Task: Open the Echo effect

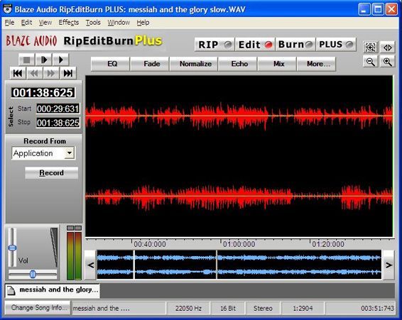Action: (x=238, y=64)
